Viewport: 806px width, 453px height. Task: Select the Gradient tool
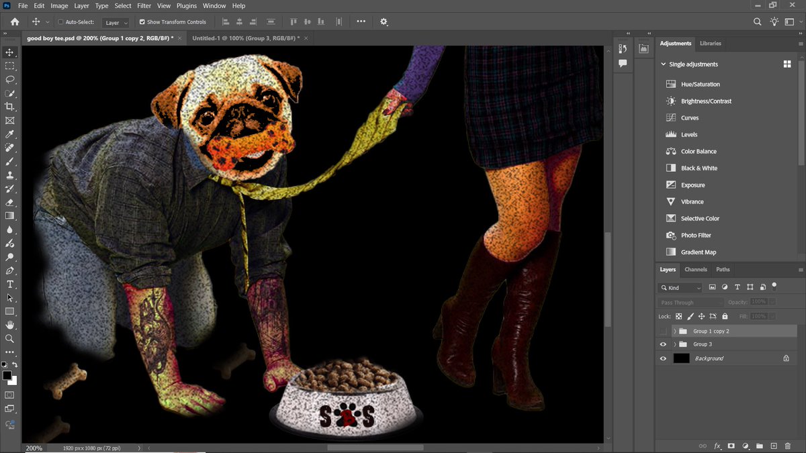tap(9, 216)
